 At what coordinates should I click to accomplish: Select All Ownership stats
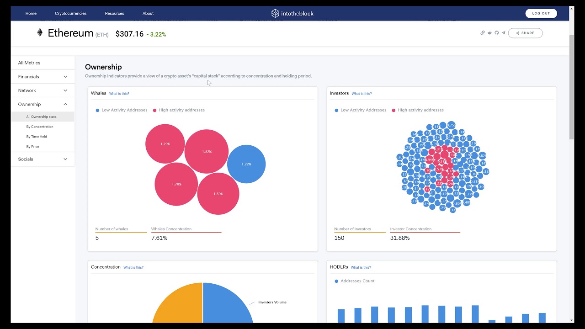click(43, 117)
